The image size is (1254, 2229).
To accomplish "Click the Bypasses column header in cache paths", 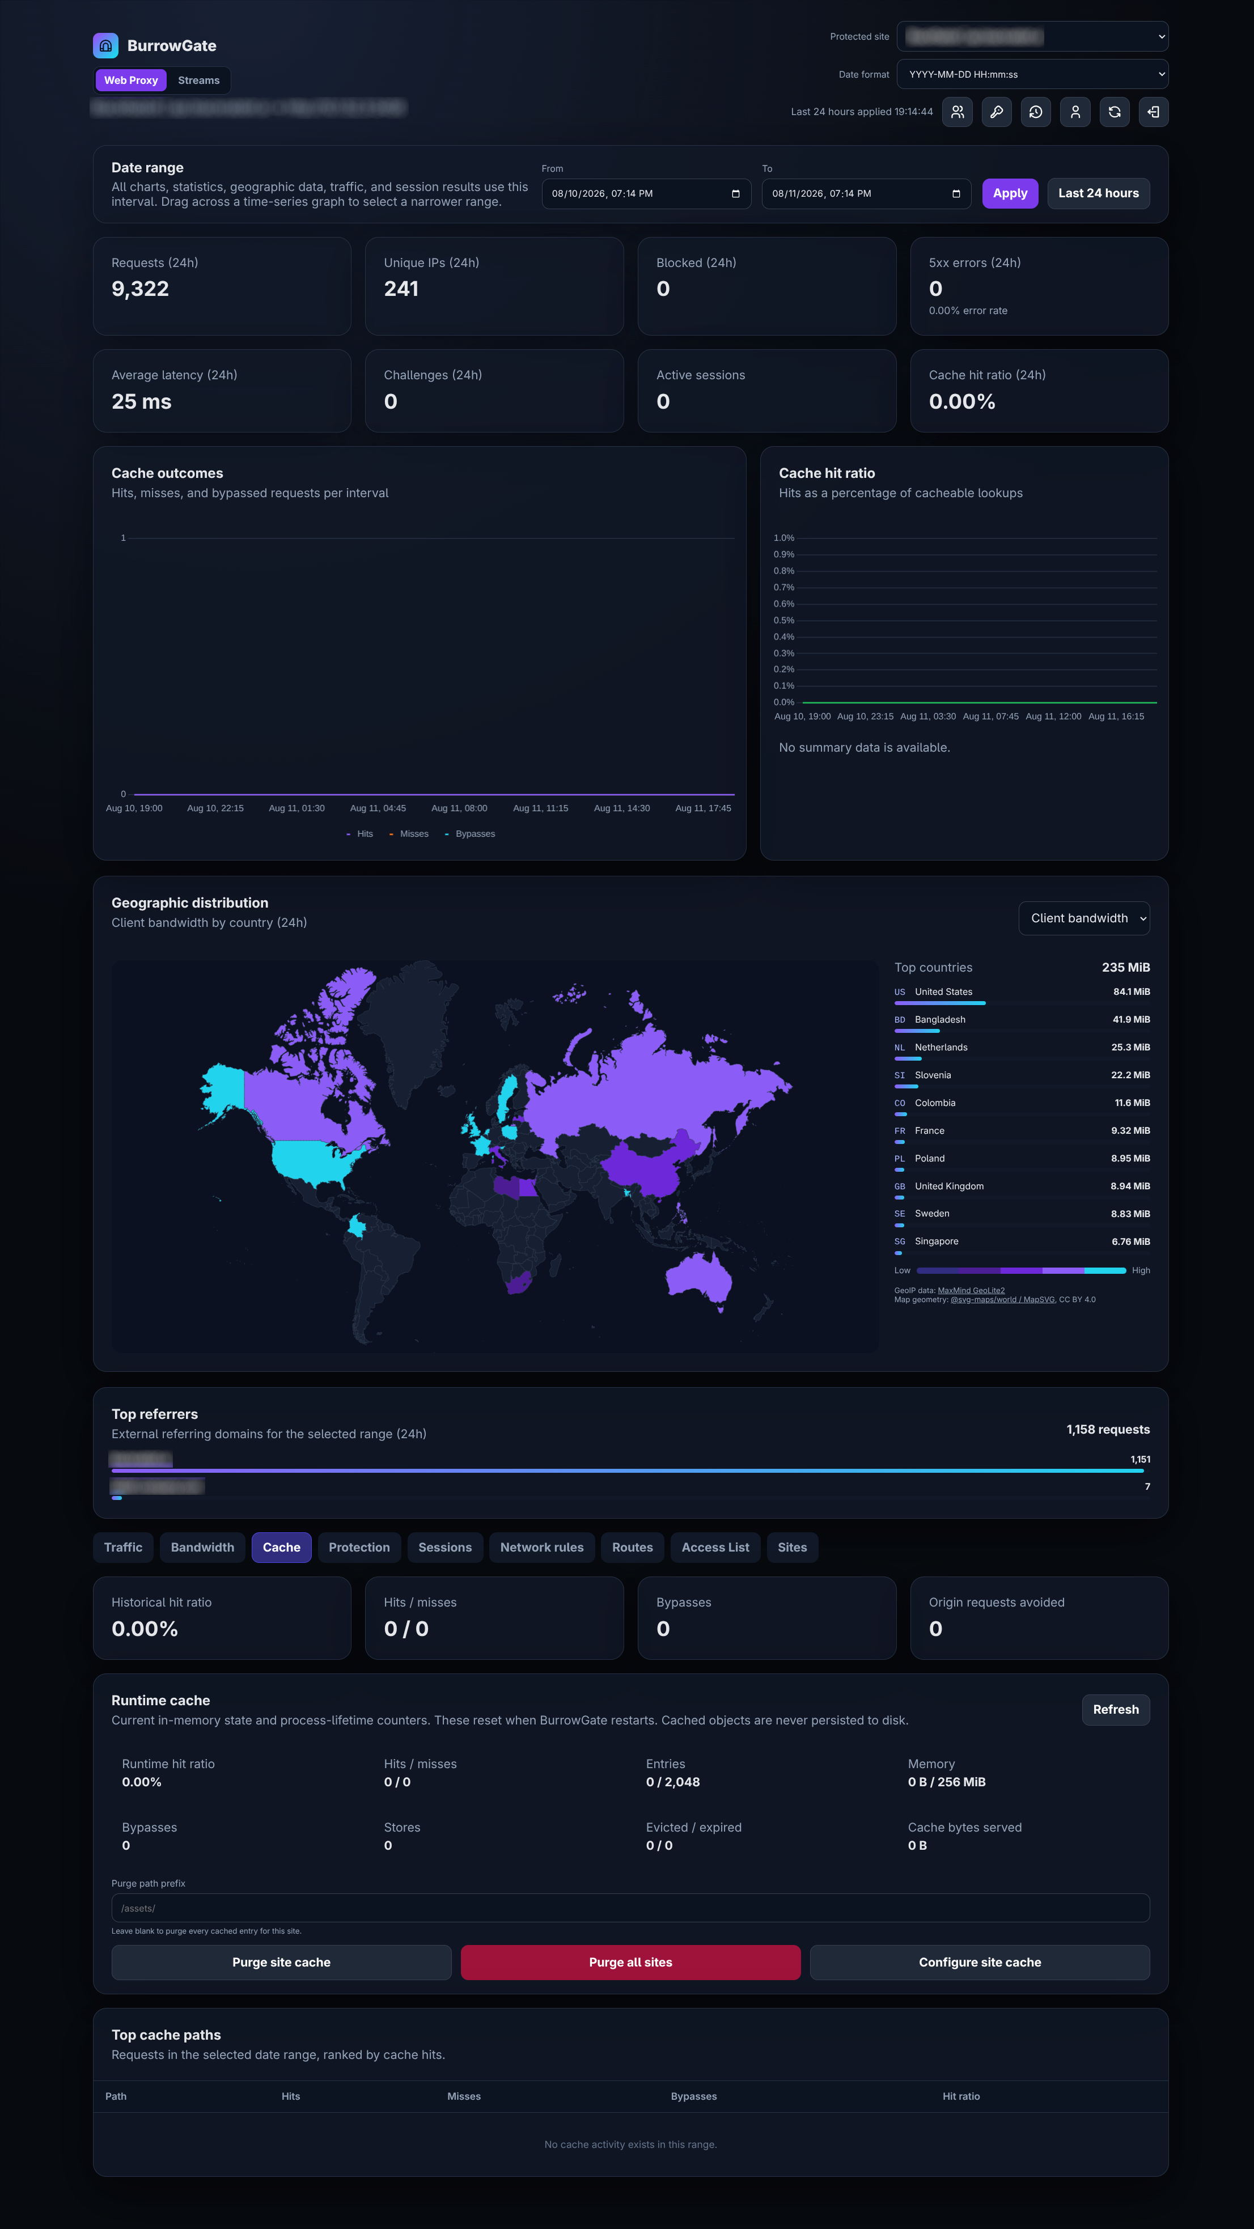I will click(x=693, y=2096).
